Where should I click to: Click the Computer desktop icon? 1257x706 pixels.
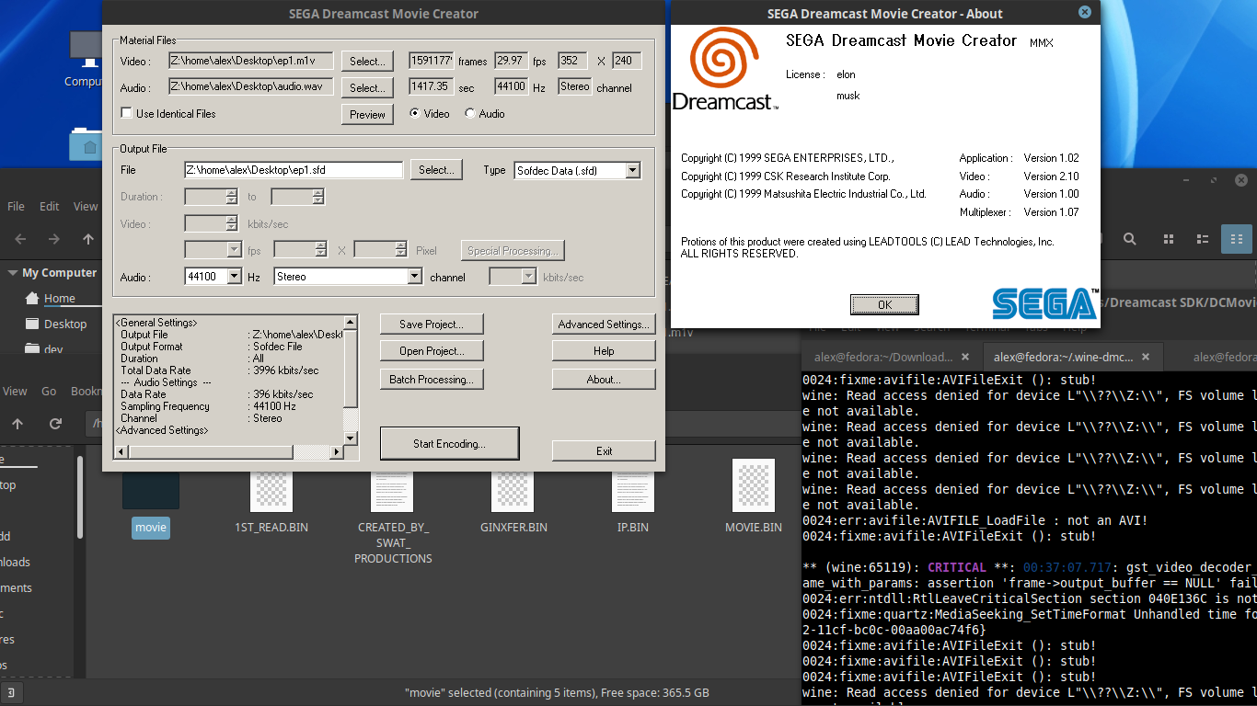pos(85,51)
